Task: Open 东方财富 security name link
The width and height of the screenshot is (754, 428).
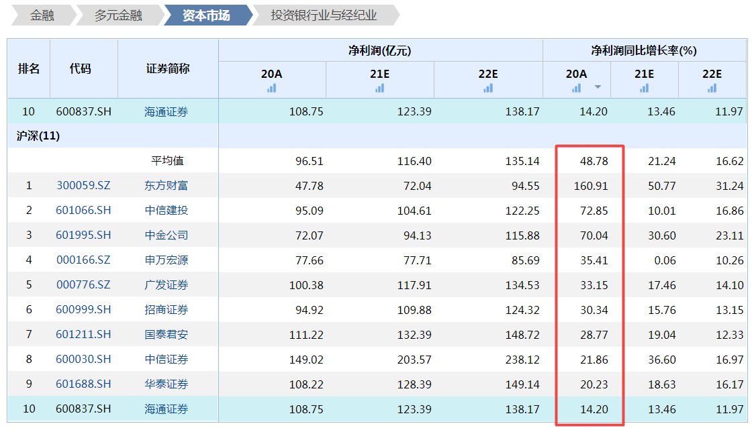Action: tap(167, 185)
